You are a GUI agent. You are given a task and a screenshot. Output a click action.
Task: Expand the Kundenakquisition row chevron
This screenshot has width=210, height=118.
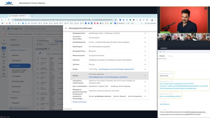pos(145,42)
